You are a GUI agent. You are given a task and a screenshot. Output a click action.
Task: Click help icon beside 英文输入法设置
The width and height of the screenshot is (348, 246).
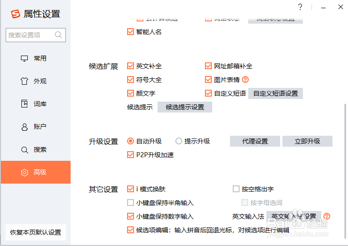pyautogui.click(x=327, y=216)
